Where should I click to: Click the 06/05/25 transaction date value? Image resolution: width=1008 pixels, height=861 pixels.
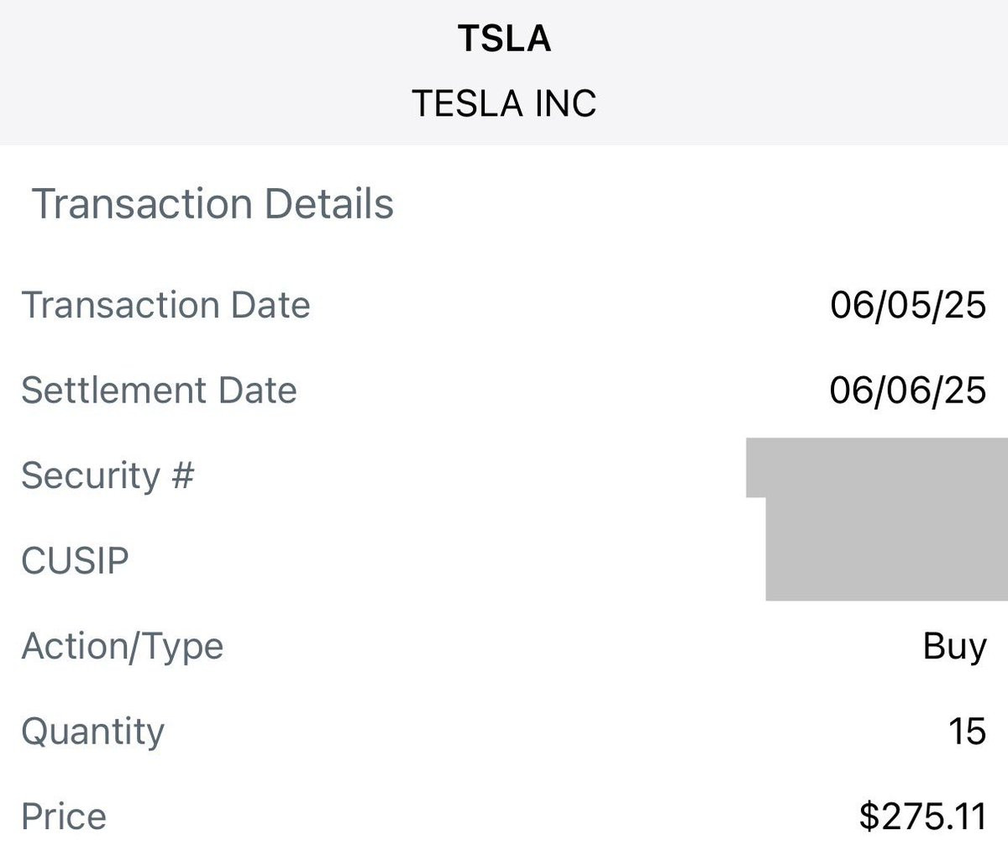click(x=908, y=305)
